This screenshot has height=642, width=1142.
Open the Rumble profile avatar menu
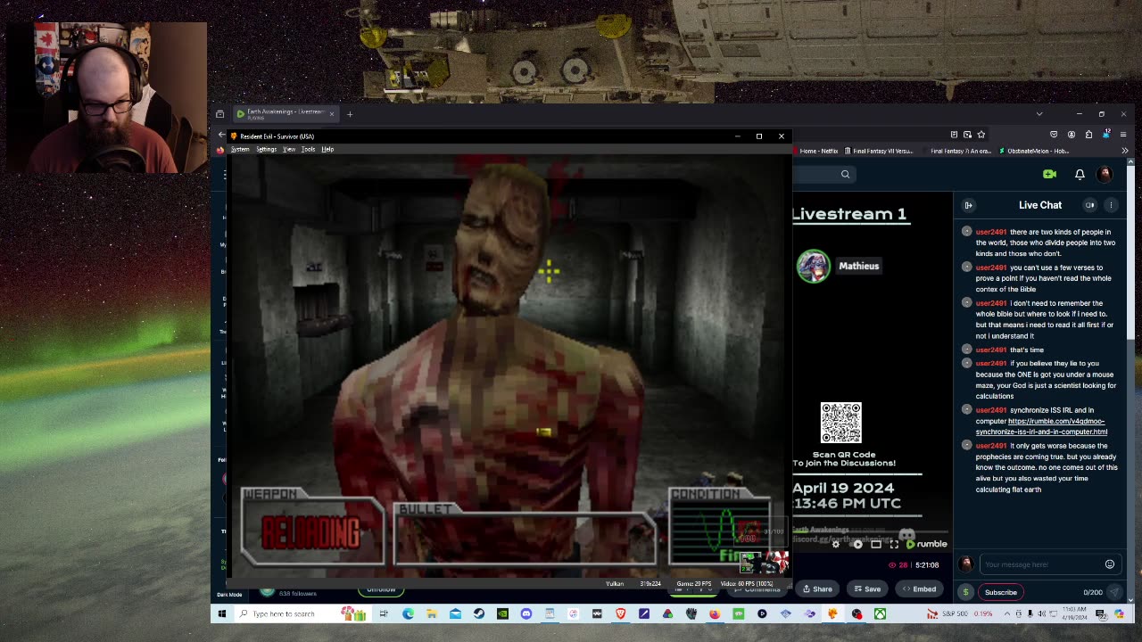click(1105, 174)
